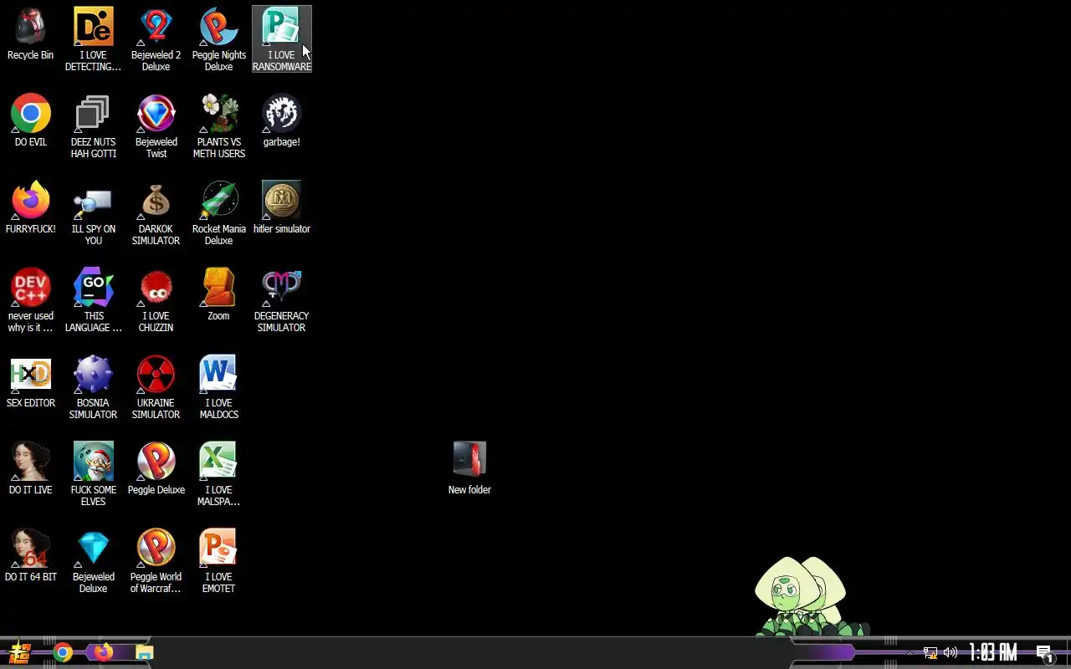The height and width of the screenshot is (669, 1071).
Task: Select the Rocket Mania Deluxe shortcut
Action: (x=218, y=213)
